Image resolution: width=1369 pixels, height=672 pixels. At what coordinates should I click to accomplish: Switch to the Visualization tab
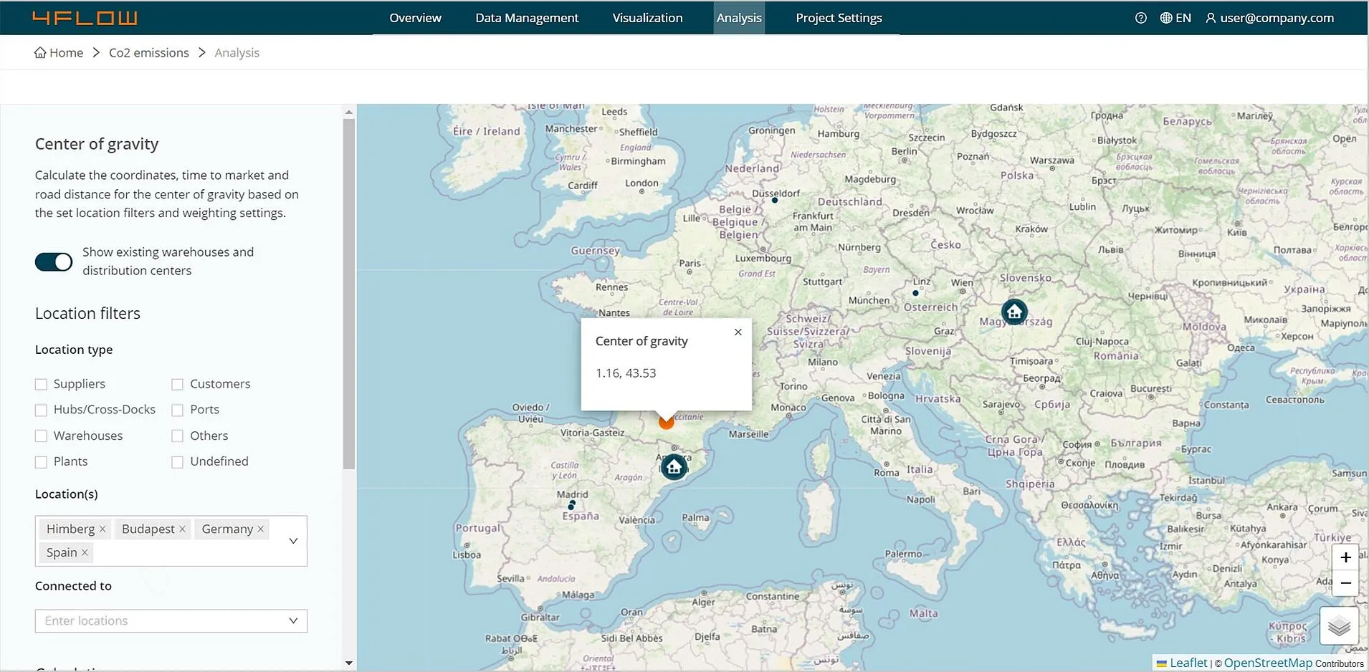click(647, 18)
